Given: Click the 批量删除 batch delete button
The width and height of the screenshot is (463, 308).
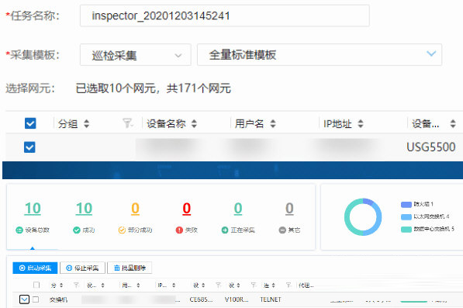Looking at the screenshot, I should [130, 268].
